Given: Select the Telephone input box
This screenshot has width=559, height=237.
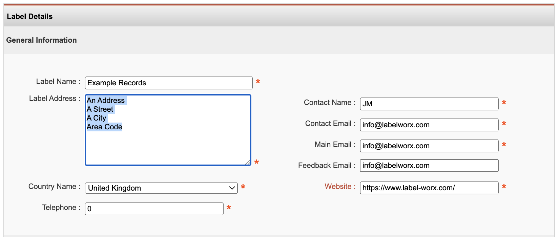Looking at the screenshot, I should (154, 209).
